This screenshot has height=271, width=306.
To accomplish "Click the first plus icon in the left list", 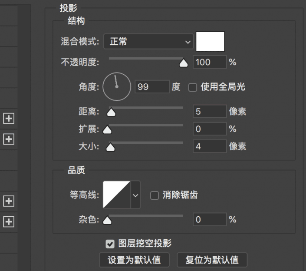I will [9, 118].
